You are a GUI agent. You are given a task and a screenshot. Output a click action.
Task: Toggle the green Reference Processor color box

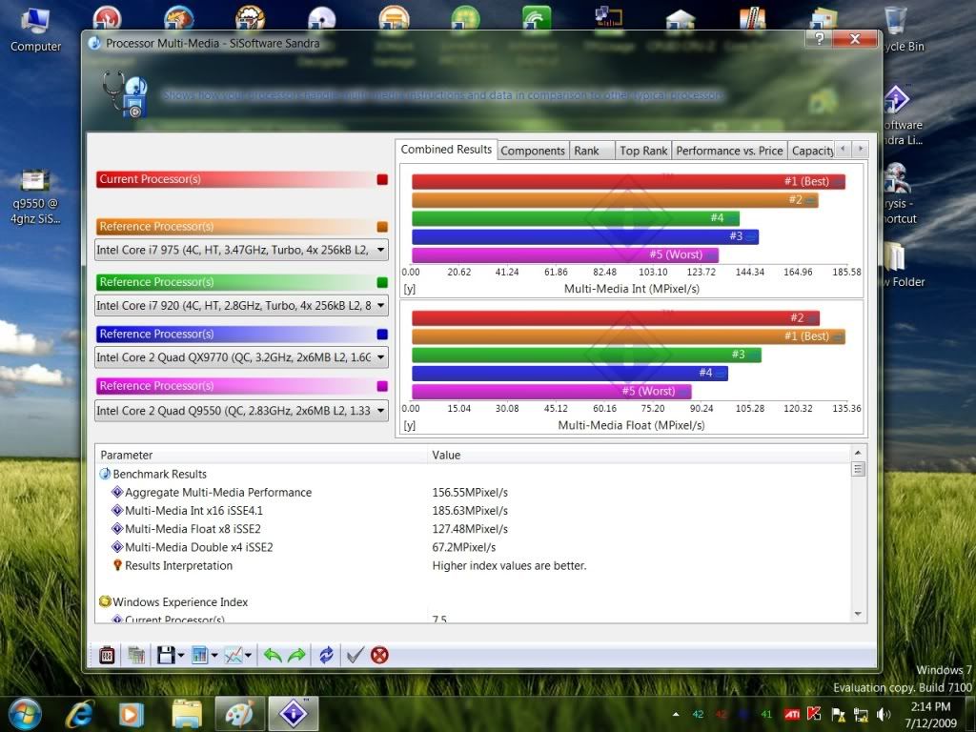382,282
